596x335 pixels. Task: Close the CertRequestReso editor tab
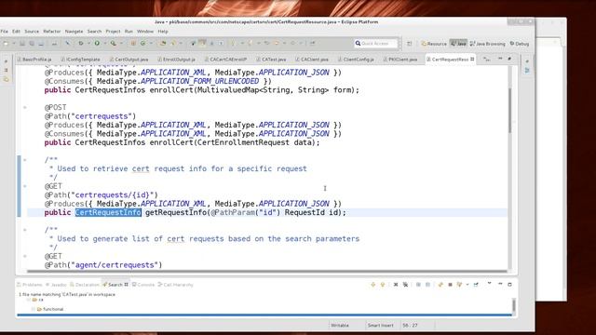pyautogui.click(x=472, y=60)
